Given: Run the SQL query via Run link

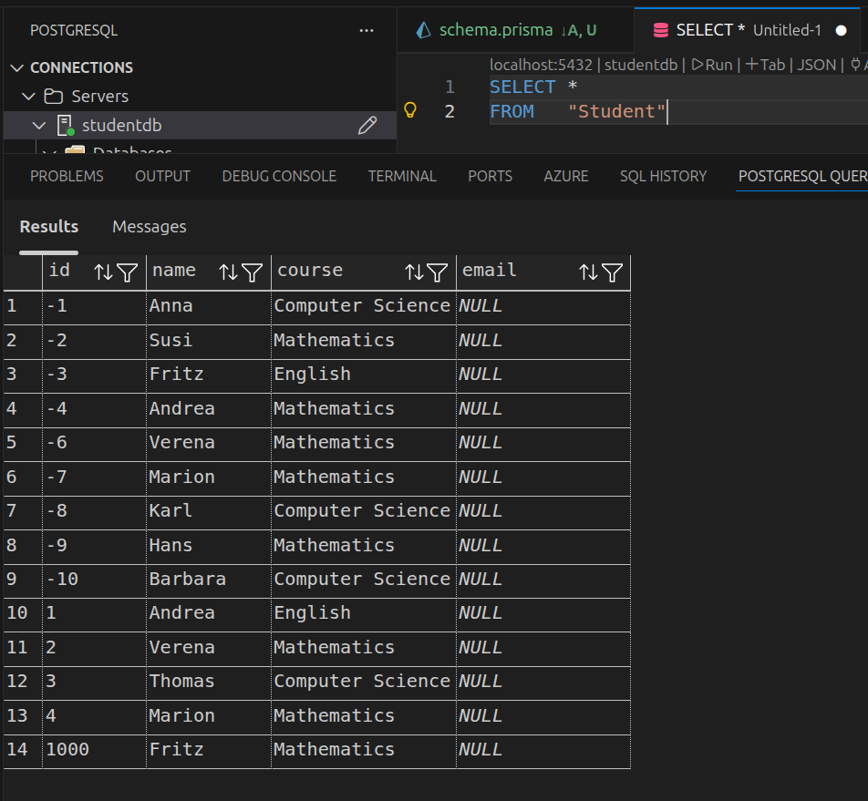Looking at the screenshot, I should (x=712, y=65).
